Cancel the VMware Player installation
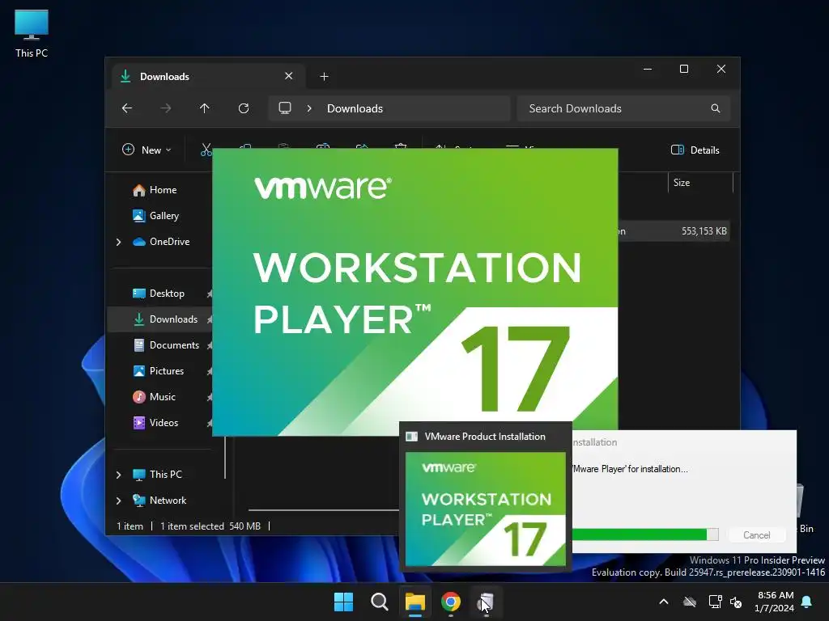The width and height of the screenshot is (829, 621). (x=757, y=535)
